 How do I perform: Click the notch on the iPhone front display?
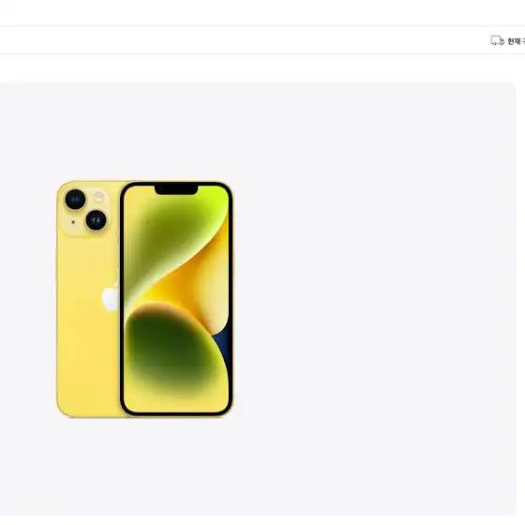click(176, 189)
